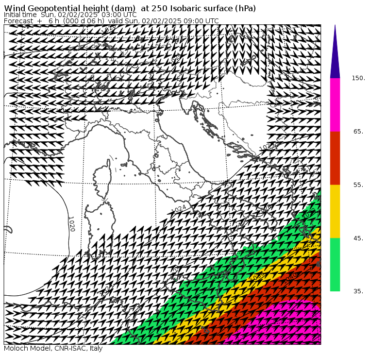
Task: Click the "Wind Geopotential height (dam)" title text
Action: [x=70, y=8]
